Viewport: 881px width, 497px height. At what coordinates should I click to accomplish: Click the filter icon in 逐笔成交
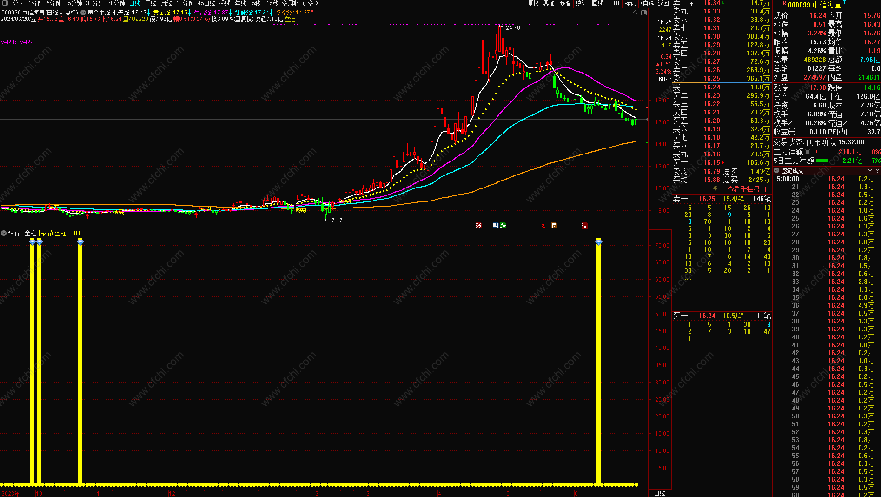870,171
